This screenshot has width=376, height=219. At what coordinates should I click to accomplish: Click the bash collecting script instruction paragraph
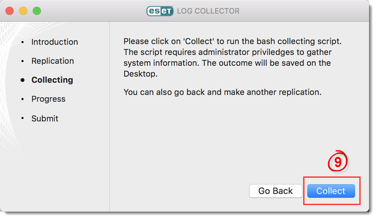point(233,57)
